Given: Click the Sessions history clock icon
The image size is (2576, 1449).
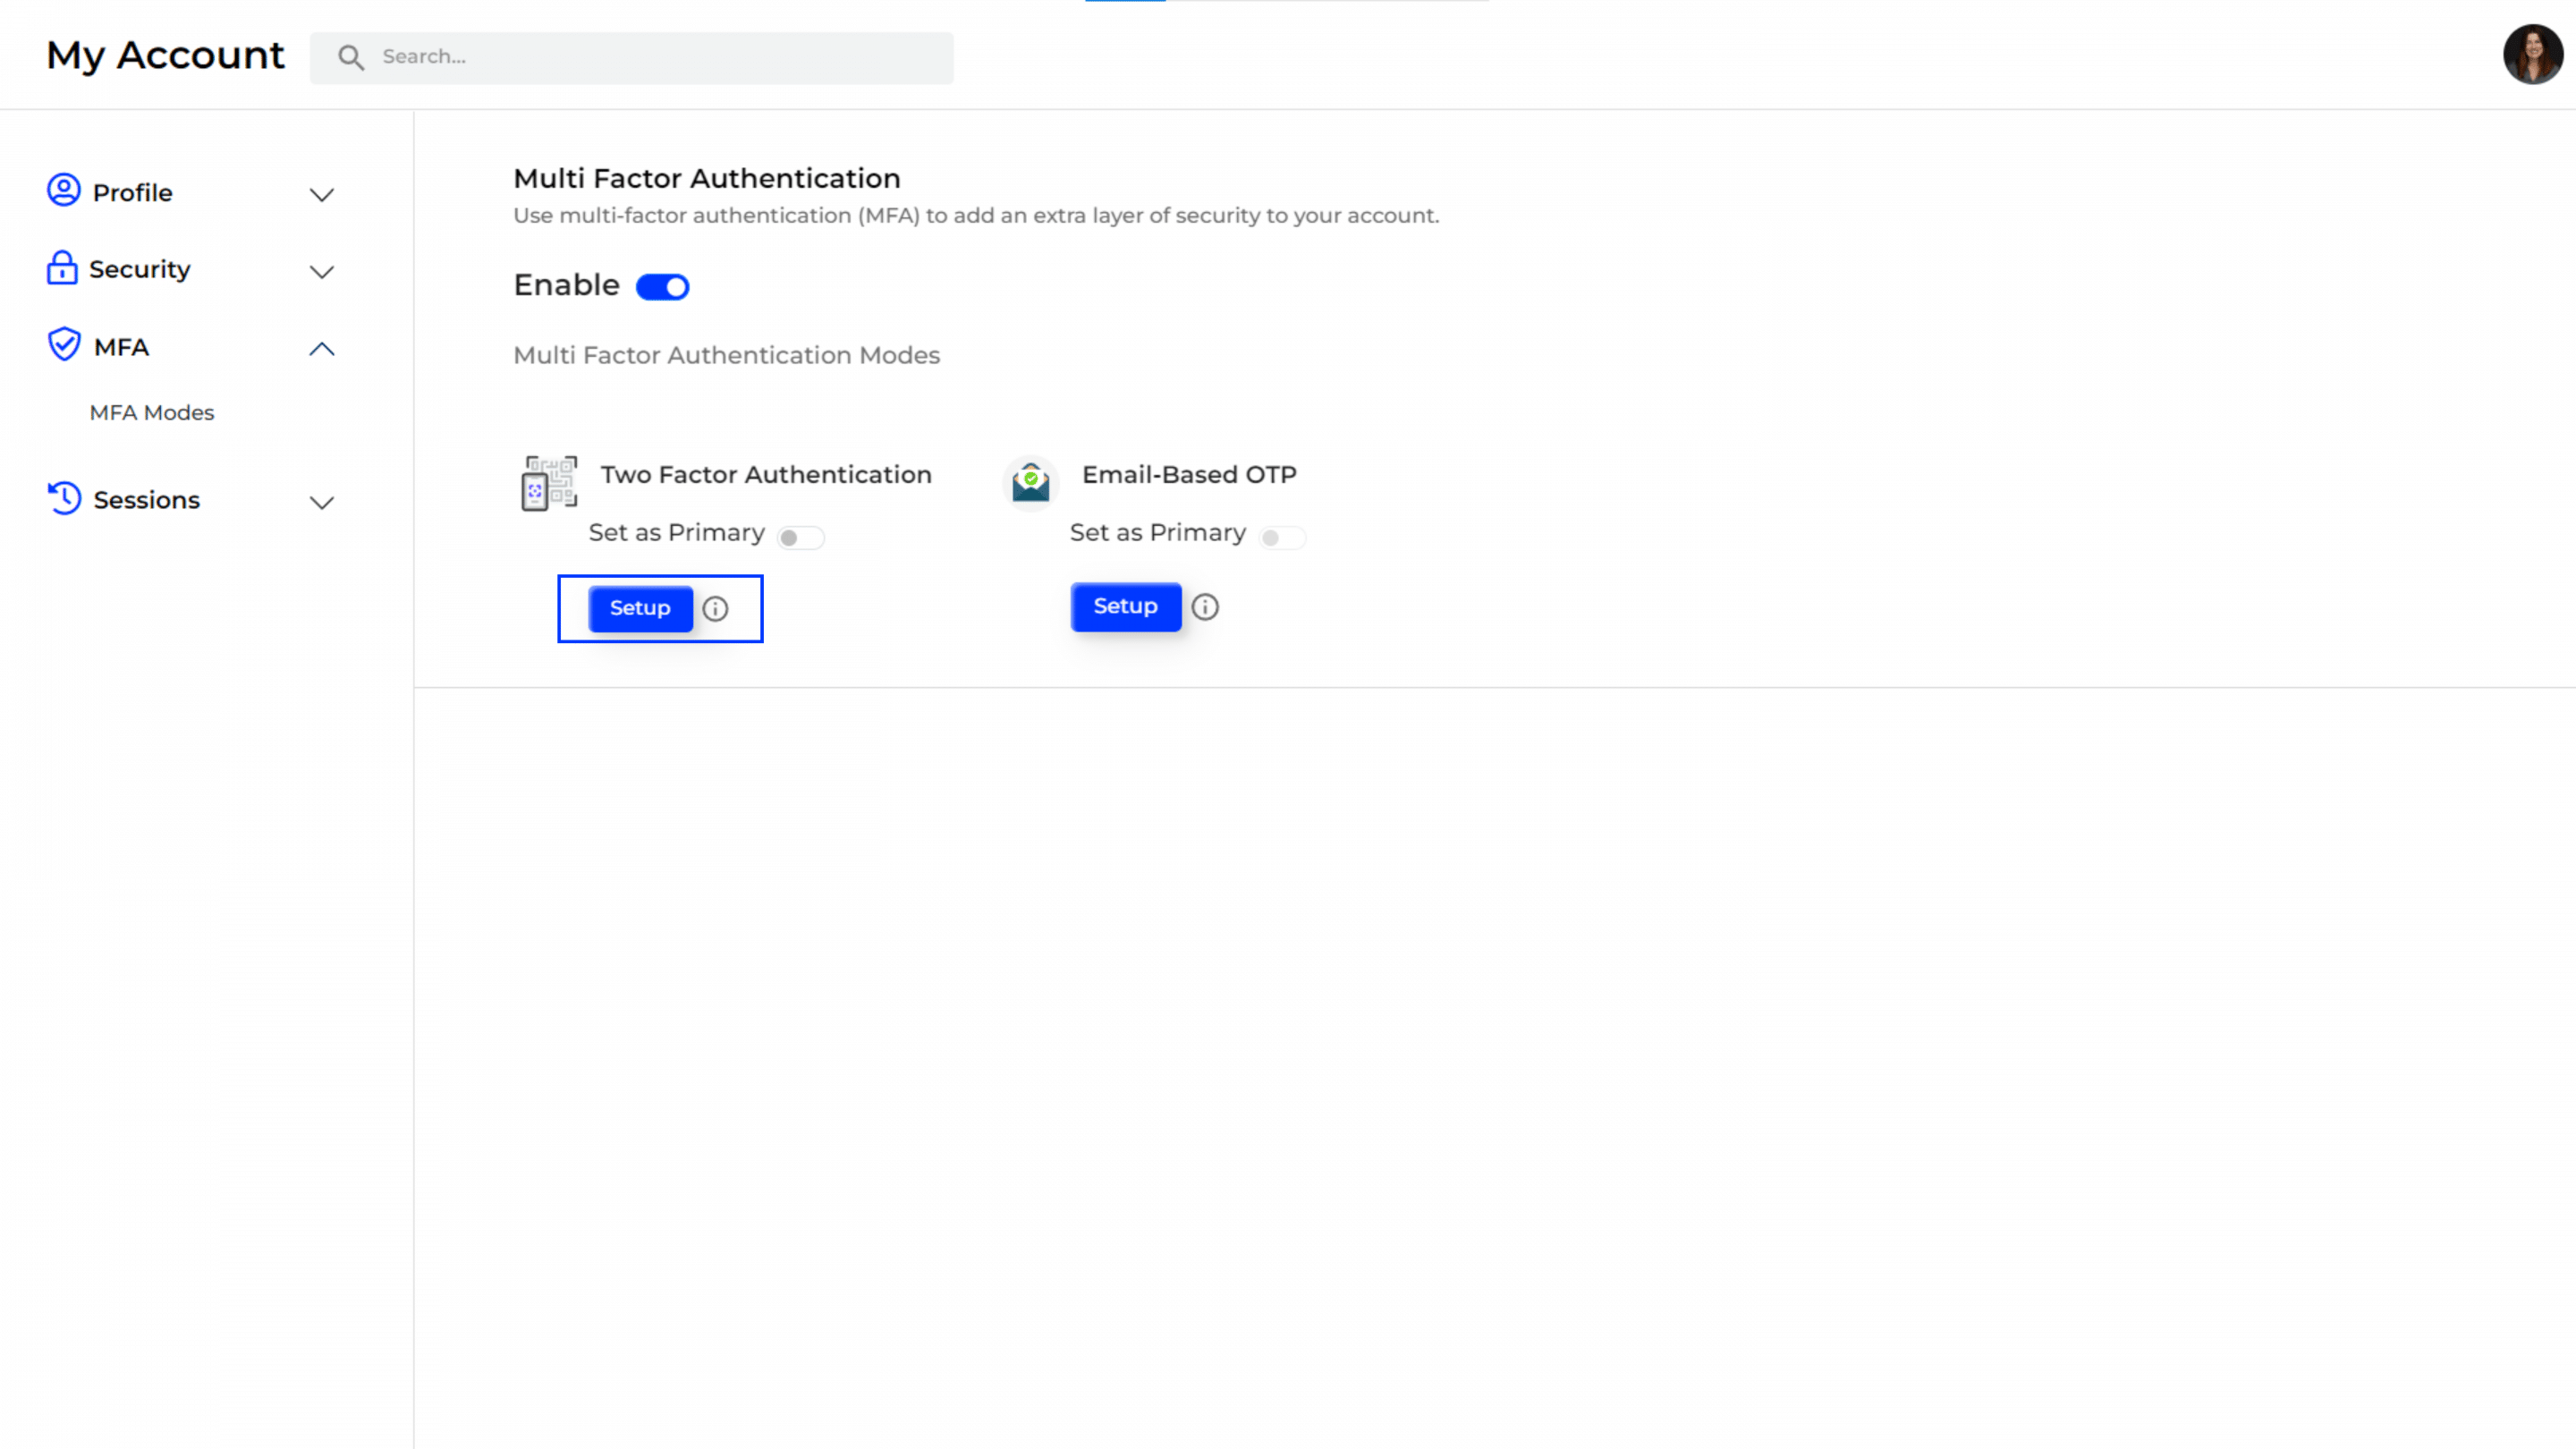Looking at the screenshot, I should pos(64,498).
